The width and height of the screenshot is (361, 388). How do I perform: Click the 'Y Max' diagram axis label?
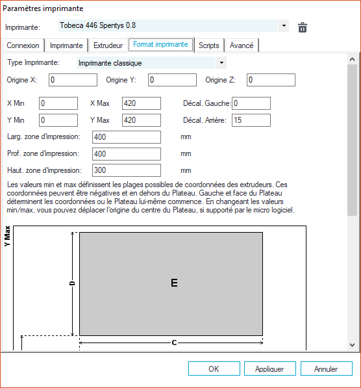[7, 236]
